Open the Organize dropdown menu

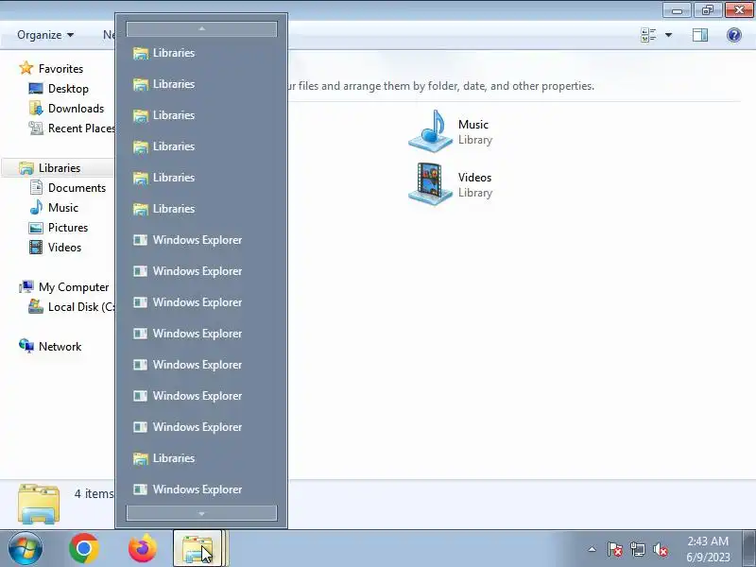pyautogui.click(x=45, y=35)
